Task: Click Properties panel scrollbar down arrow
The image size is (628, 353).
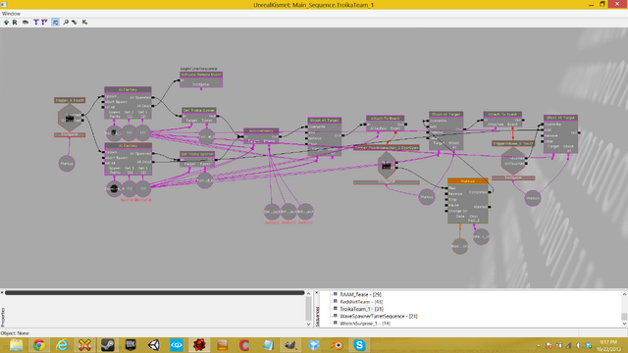Action: [308, 325]
